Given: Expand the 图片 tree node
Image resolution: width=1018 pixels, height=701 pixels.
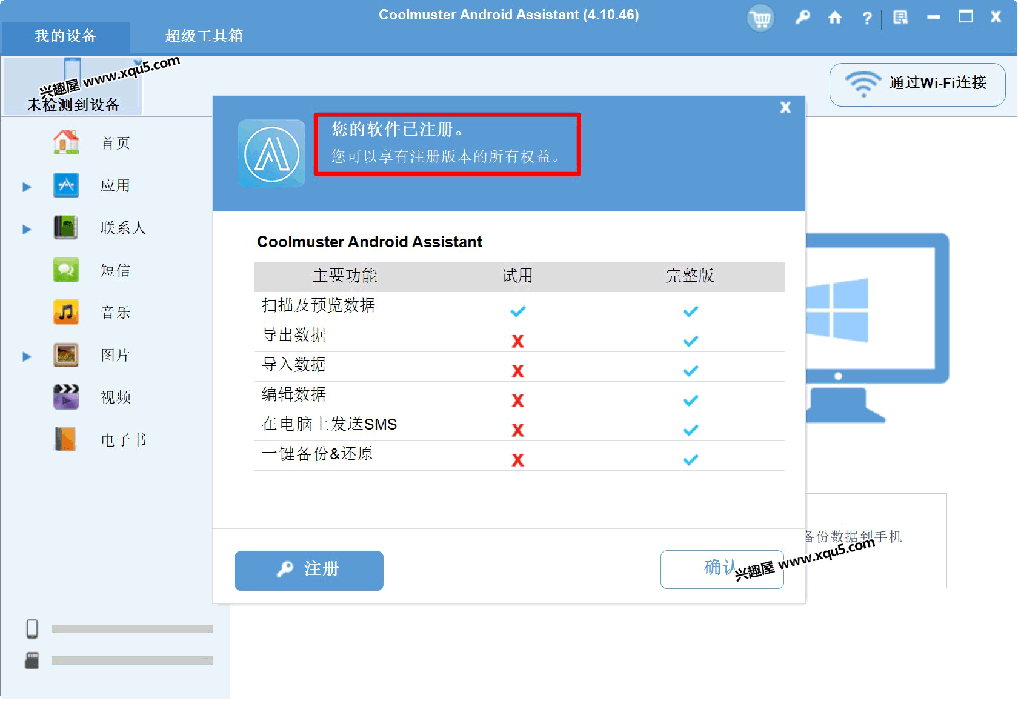Looking at the screenshot, I should [x=27, y=356].
